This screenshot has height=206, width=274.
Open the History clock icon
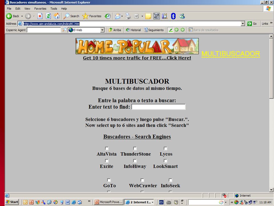[108, 16]
